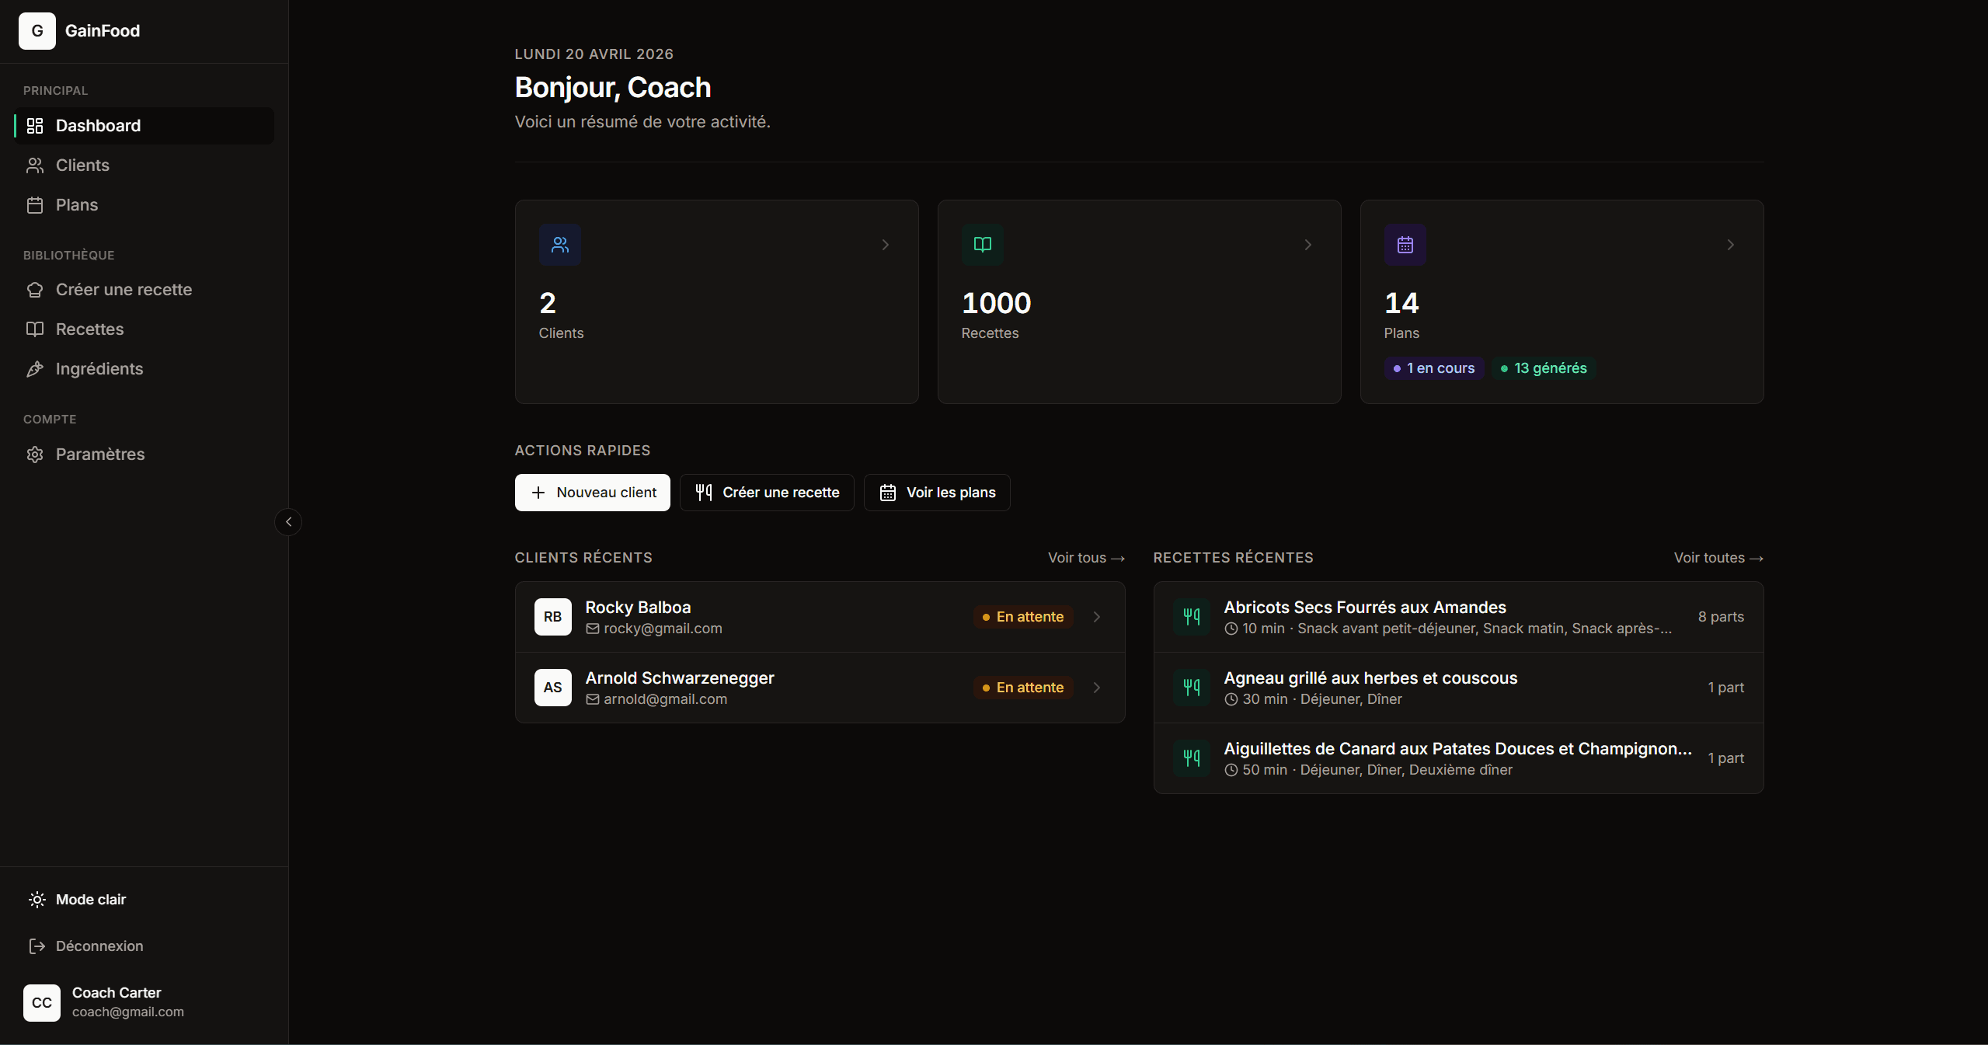Open Rocky Balboa row chevron

tap(1097, 617)
